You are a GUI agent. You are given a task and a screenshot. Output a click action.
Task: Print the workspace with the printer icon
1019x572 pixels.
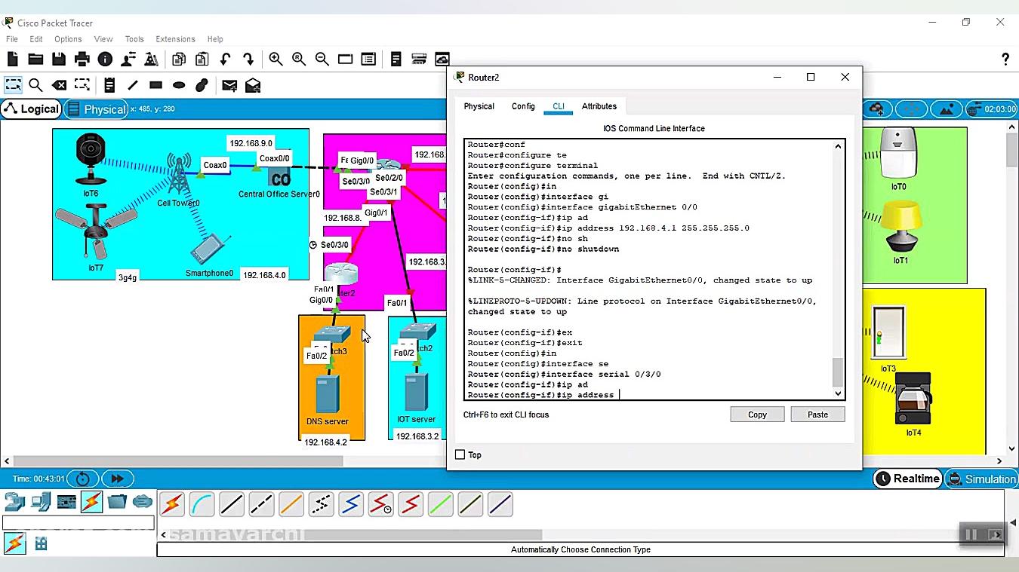pos(82,59)
